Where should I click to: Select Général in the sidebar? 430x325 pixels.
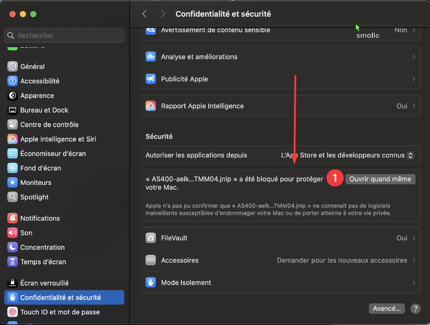click(64, 66)
